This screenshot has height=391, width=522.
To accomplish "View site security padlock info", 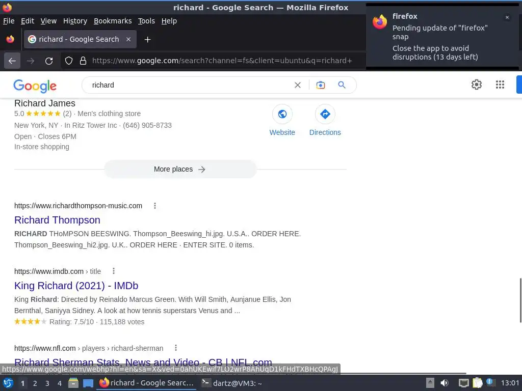I will point(83,61).
